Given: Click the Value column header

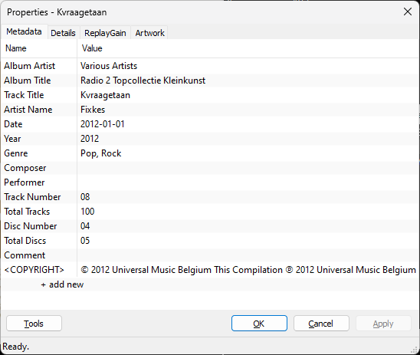Looking at the screenshot, I should 248,48.
